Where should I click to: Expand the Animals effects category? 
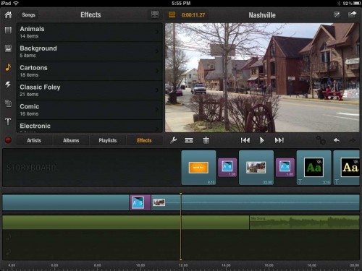point(89,33)
